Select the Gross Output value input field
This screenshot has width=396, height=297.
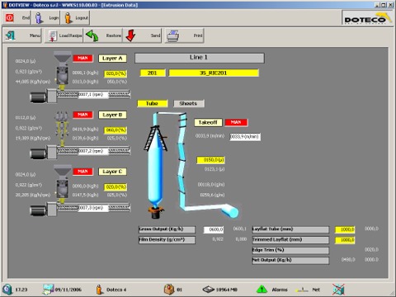pyautogui.click(x=214, y=229)
